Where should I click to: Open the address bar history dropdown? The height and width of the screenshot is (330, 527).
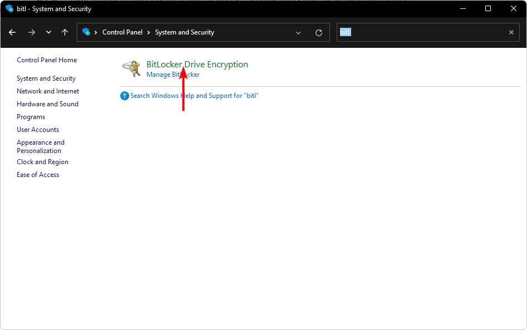(x=298, y=33)
